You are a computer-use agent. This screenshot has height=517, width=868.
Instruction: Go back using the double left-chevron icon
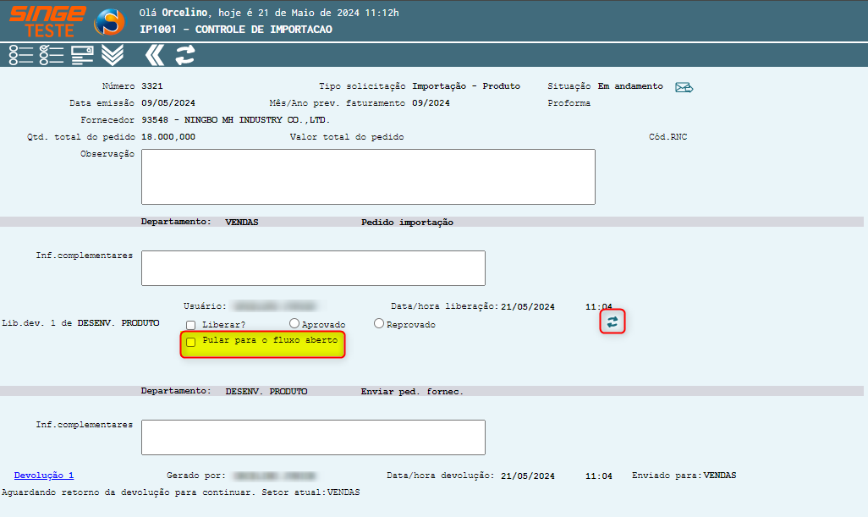pyautogui.click(x=154, y=55)
